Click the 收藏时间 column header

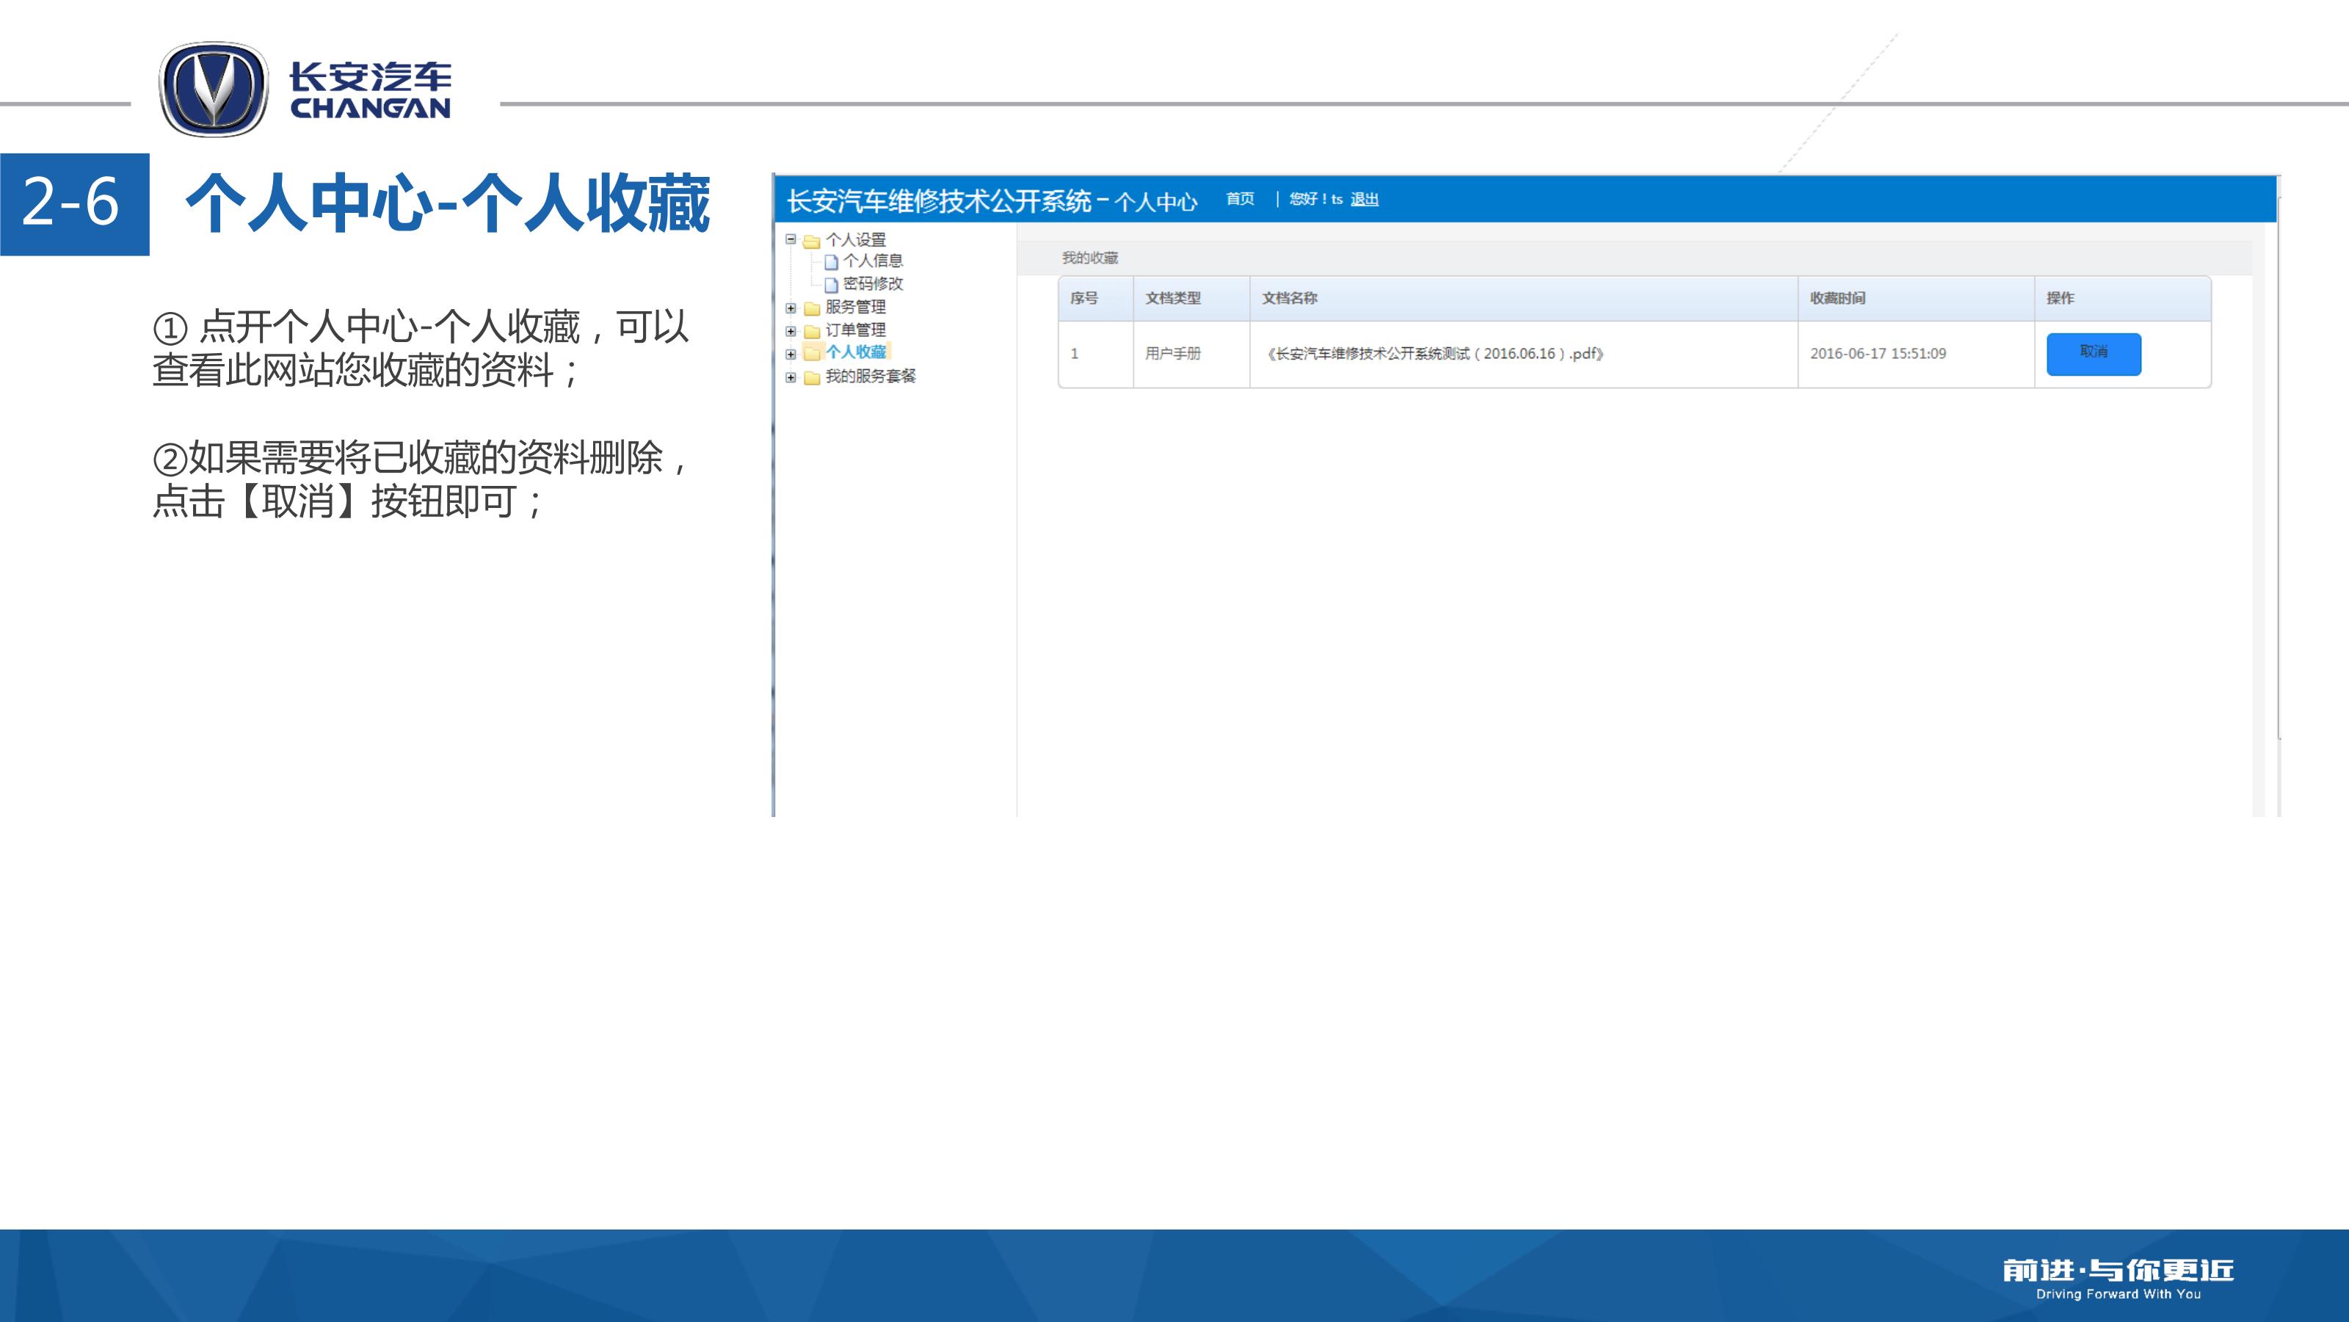click(x=1837, y=298)
